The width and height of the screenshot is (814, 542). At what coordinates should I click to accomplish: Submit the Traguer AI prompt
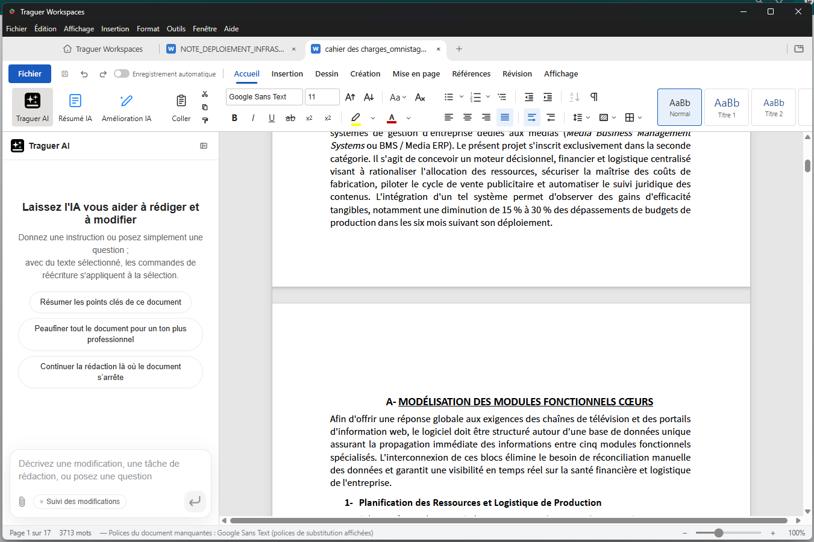pyautogui.click(x=195, y=501)
